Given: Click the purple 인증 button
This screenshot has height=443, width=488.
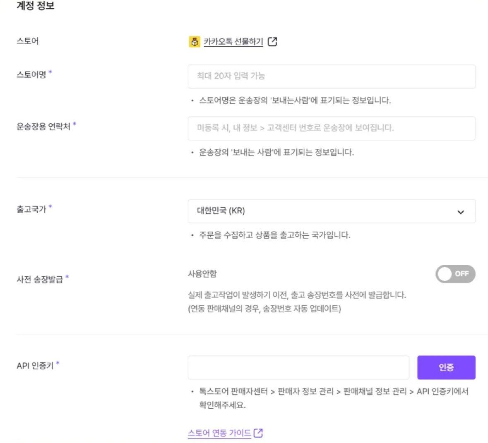Looking at the screenshot, I should pos(446,367).
